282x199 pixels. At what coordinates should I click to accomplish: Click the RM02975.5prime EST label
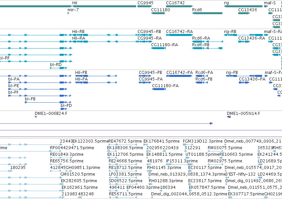(x=225, y=161)
